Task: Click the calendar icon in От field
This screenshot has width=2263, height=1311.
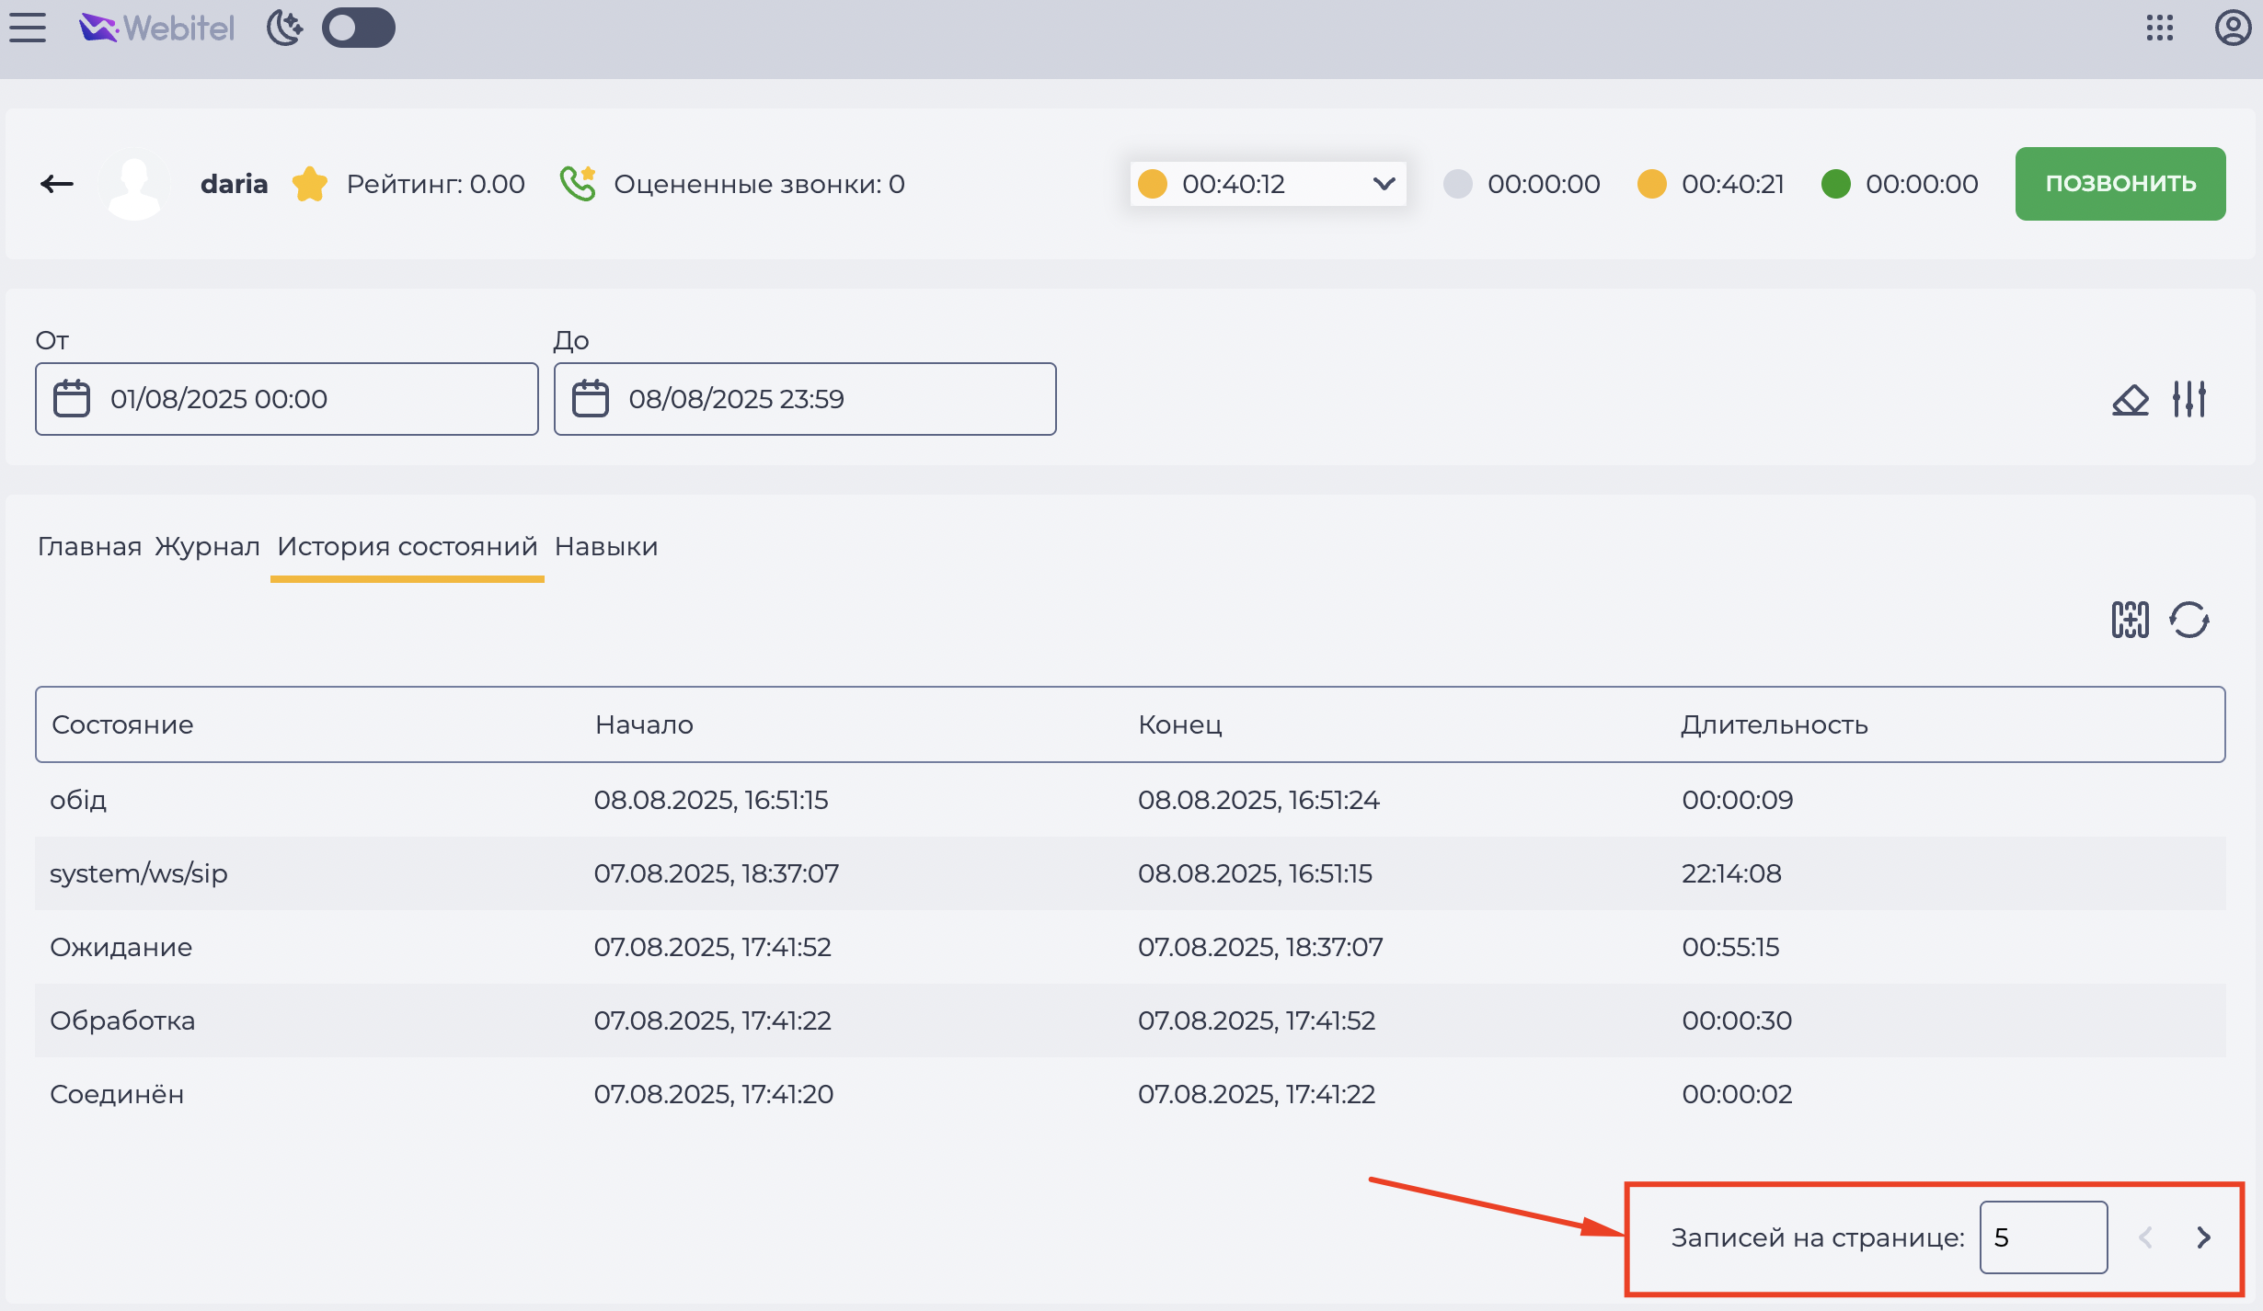Action: click(72, 399)
